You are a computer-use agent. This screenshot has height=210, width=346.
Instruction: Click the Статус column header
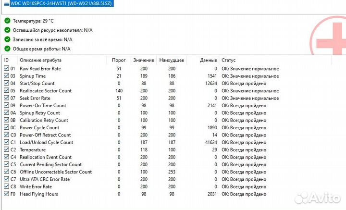[x=229, y=60]
